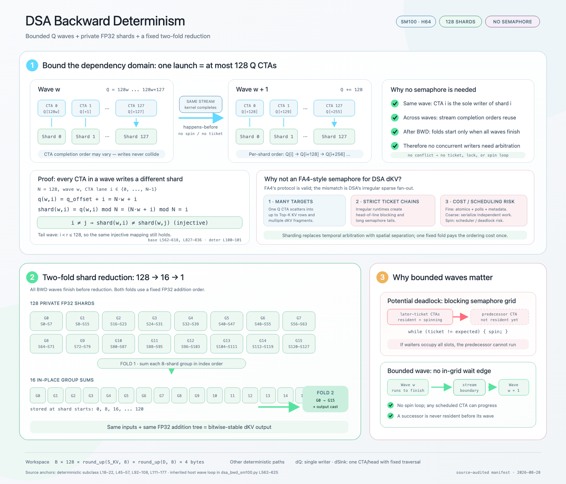The width and height of the screenshot is (566, 484).
Task: Click checkmark beside 'Across waves: stream completion'
Action: (395, 118)
